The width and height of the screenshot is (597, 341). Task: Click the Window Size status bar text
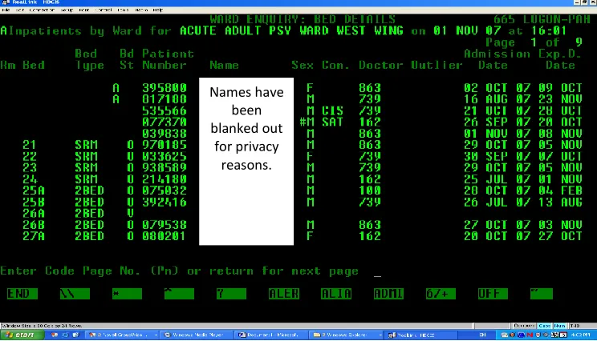[42, 326]
